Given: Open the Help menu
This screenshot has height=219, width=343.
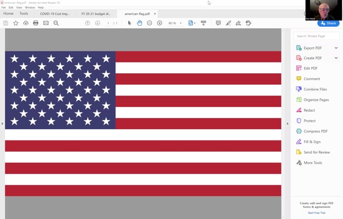Looking at the screenshot, I should tap(41, 7).
